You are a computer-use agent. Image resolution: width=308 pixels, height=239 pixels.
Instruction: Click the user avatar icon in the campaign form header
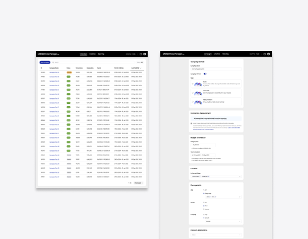pos(268,54)
